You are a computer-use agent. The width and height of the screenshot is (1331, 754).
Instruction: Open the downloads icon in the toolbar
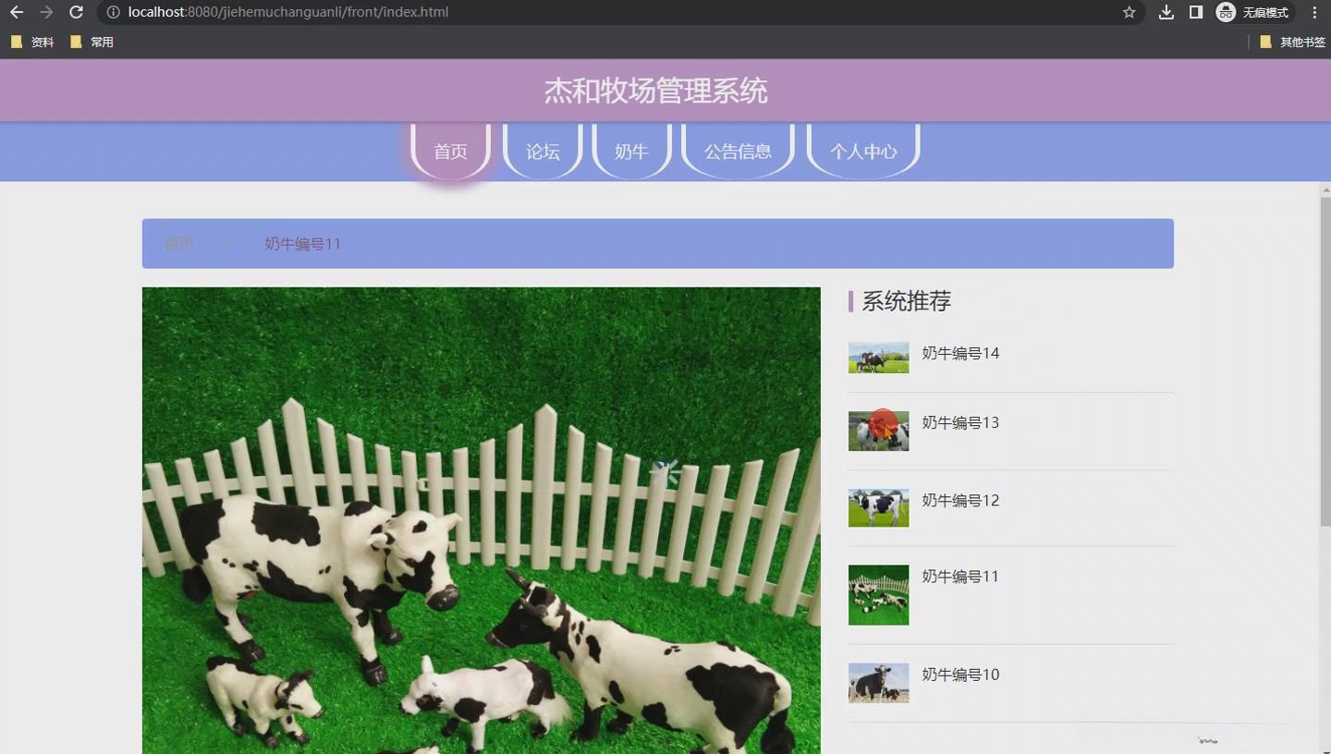[1166, 12]
